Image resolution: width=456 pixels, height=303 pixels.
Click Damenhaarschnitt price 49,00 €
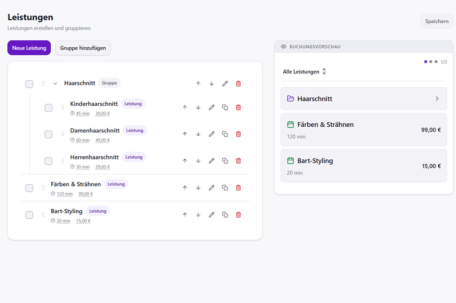click(x=103, y=140)
